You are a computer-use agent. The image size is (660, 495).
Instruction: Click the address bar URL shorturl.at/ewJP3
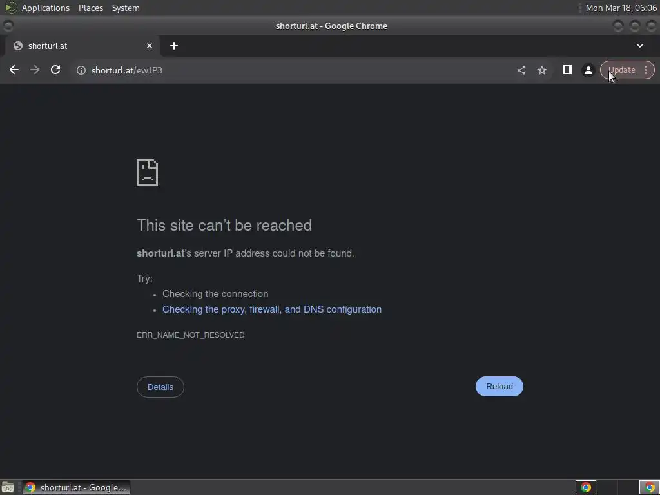pyautogui.click(x=127, y=70)
